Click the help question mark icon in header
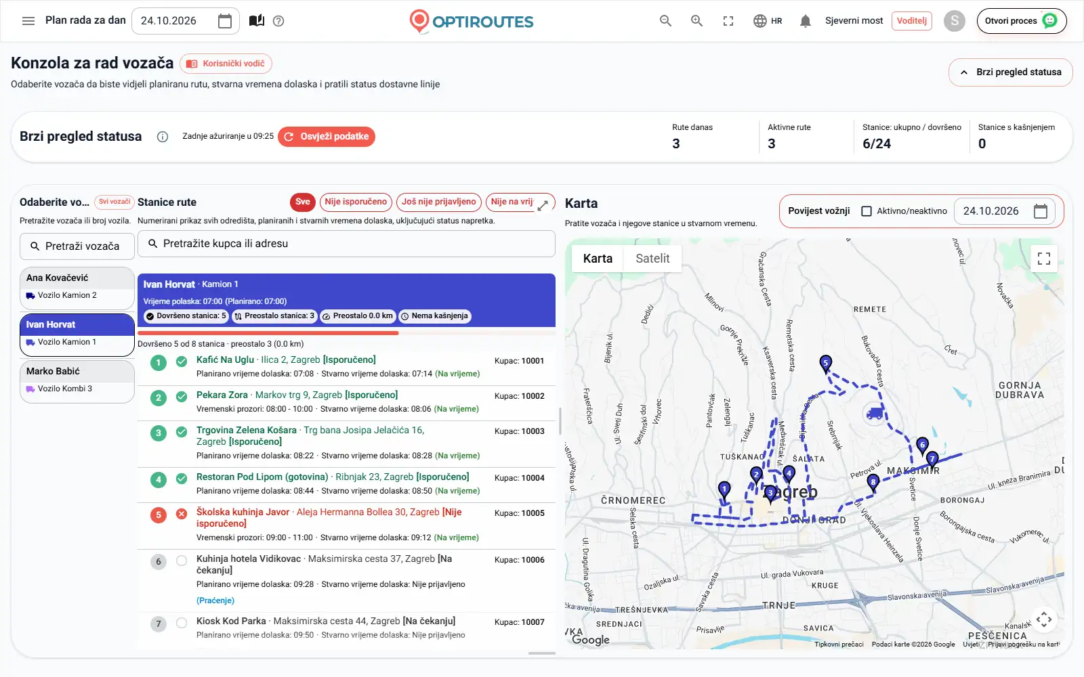 point(278,21)
